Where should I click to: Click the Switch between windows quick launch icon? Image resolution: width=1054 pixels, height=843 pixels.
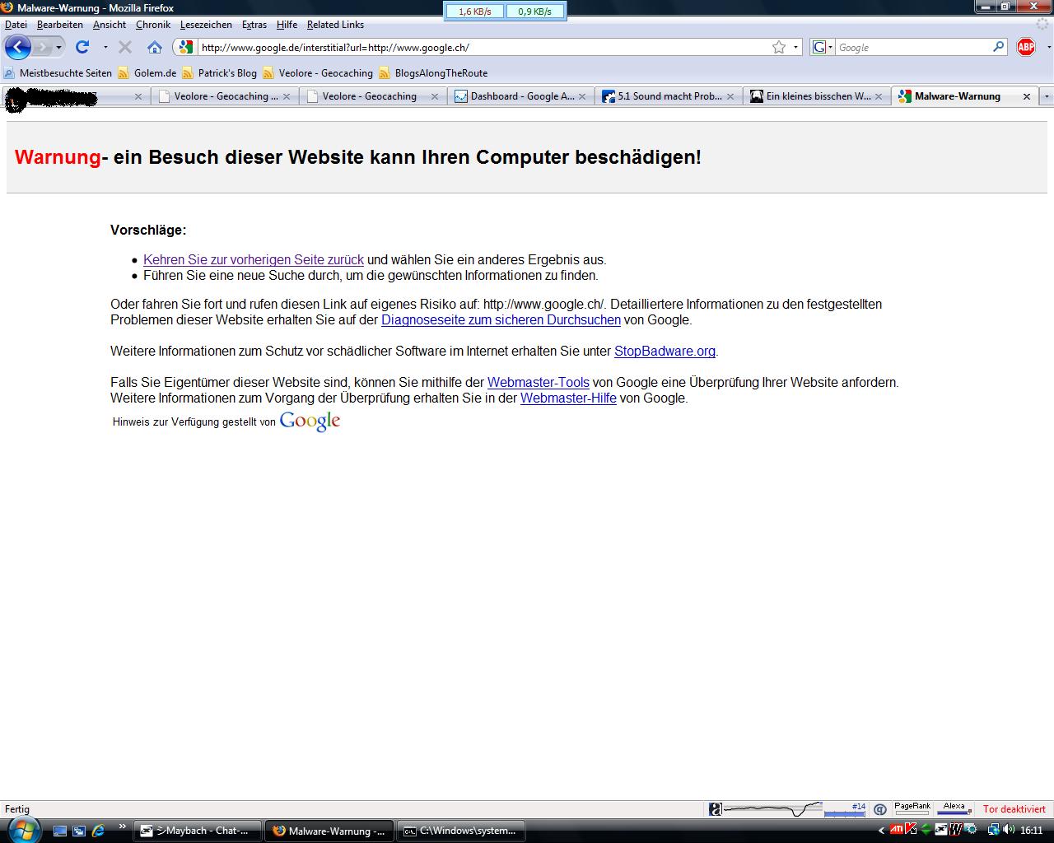coord(79,831)
